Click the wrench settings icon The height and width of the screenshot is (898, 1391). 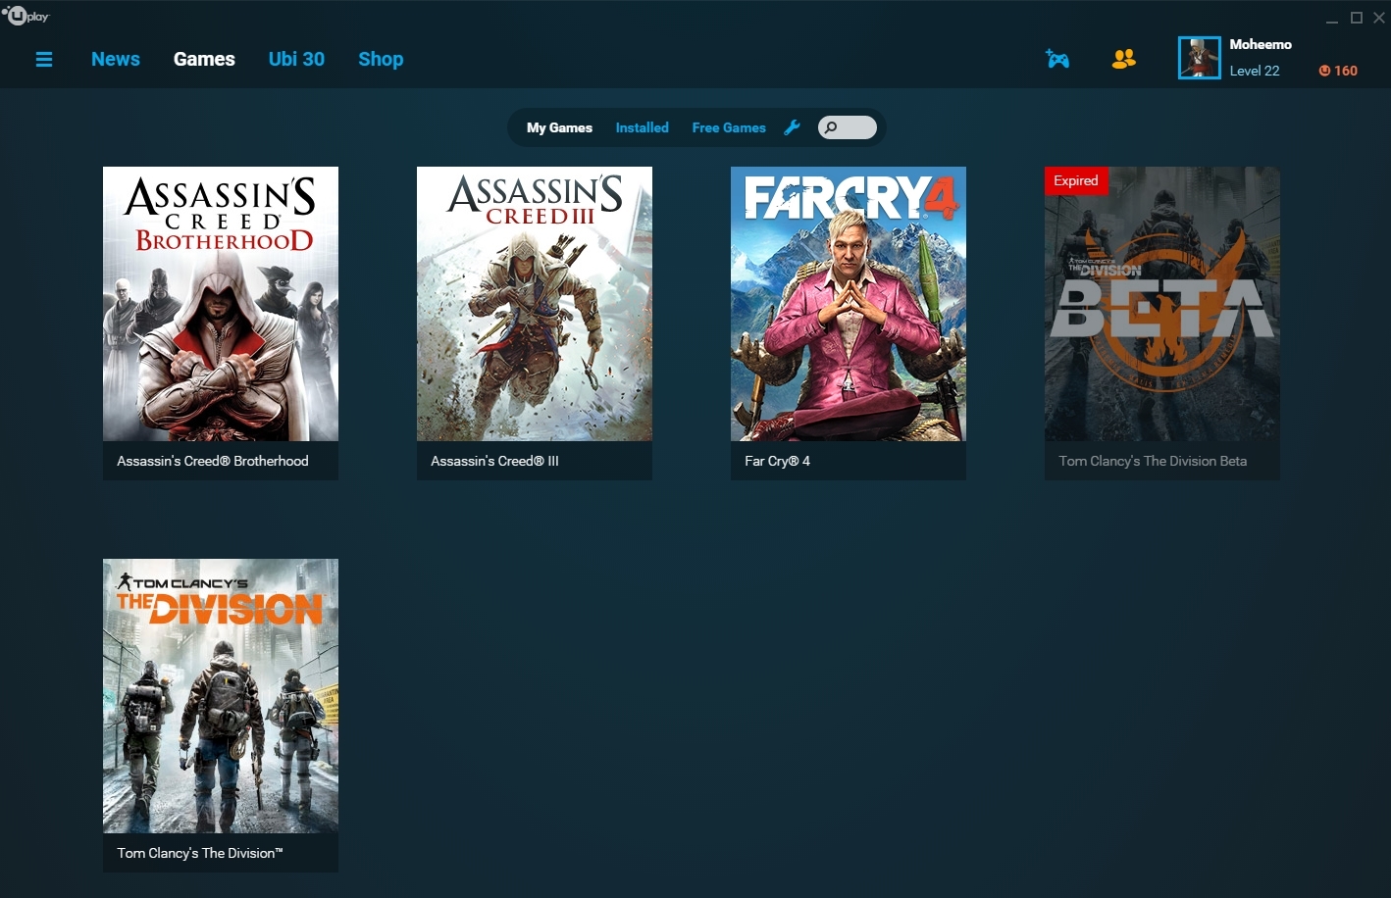point(793,127)
